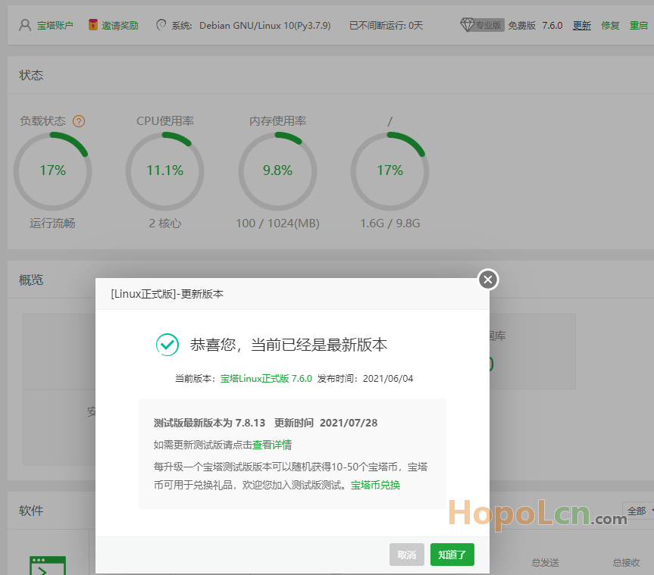Click the 状态 section heading
This screenshot has height=575, width=654.
31,75
